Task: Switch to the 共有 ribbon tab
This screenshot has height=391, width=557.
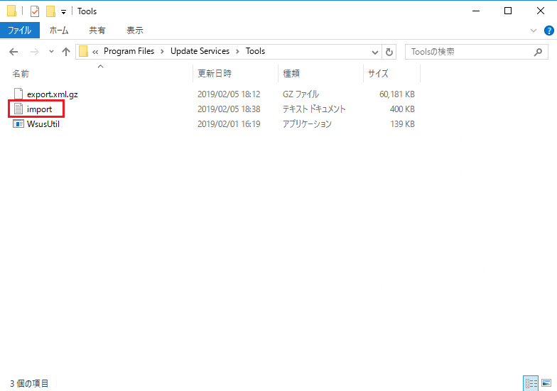Action: 97,31
